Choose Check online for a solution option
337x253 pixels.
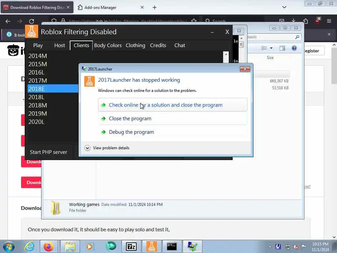click(172, 105)
